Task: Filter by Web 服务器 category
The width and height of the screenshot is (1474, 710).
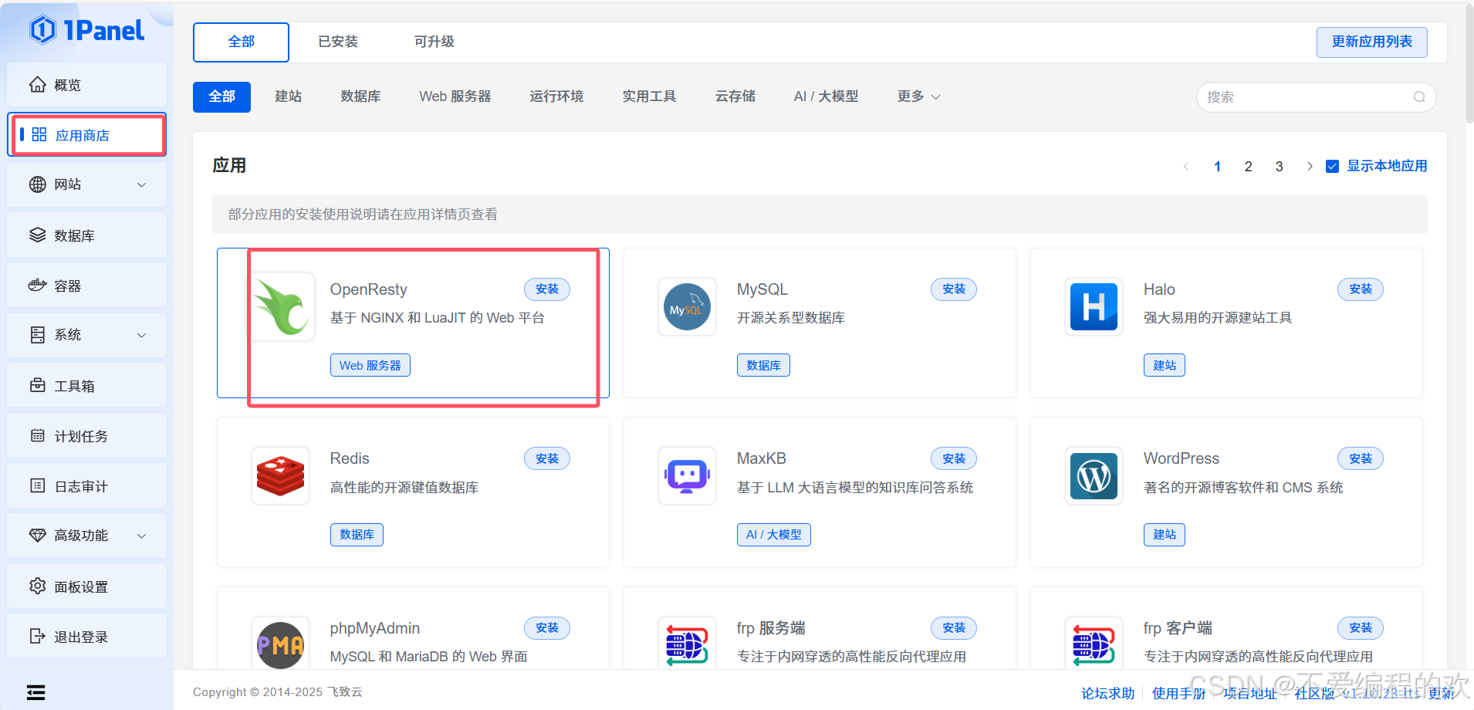Action: [x=455, y=96]
